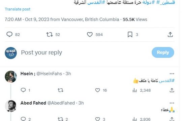
Task: Click the blue Reply button
Action: pos(163,52)
